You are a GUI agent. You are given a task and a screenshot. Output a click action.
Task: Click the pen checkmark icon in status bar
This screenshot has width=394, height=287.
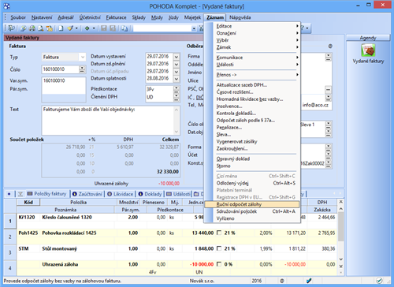point(309,281)
